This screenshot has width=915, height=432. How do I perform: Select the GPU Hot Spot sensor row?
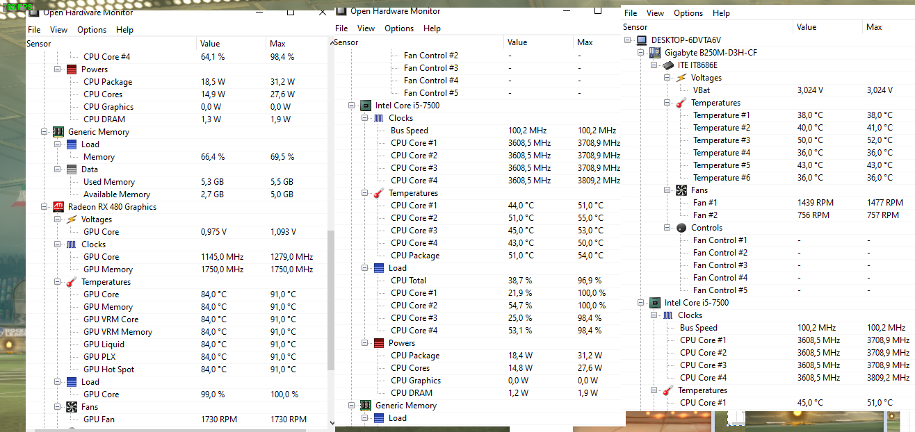coord(108,369)
